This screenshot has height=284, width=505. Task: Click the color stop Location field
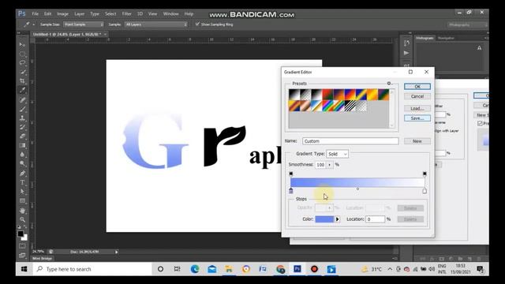pyautogui.click(x=376, y=219)
